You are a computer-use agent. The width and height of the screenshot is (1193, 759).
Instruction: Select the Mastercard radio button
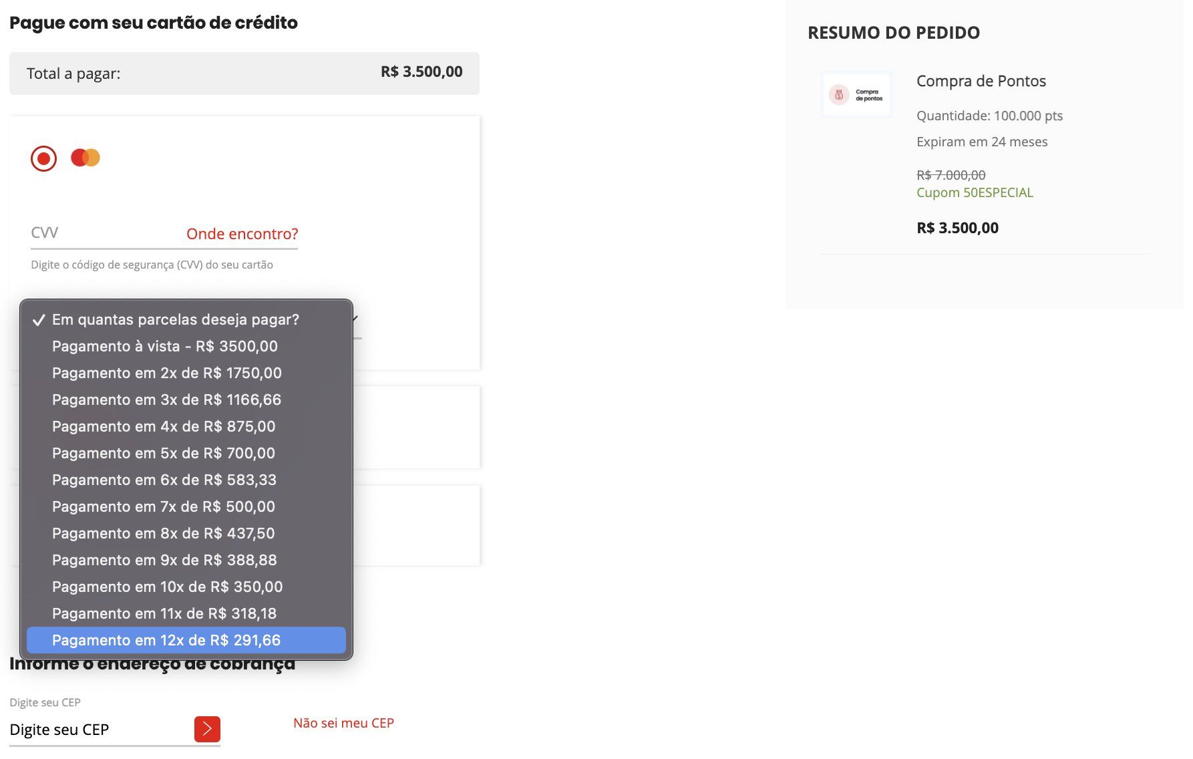tap(43, 158)
